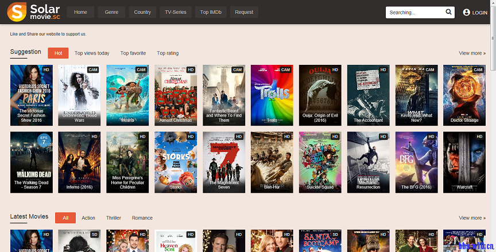The height and width of the screenshot is (252, 496).
Task: Click HD badge on Warcraft poster
Action: point(479,137)
